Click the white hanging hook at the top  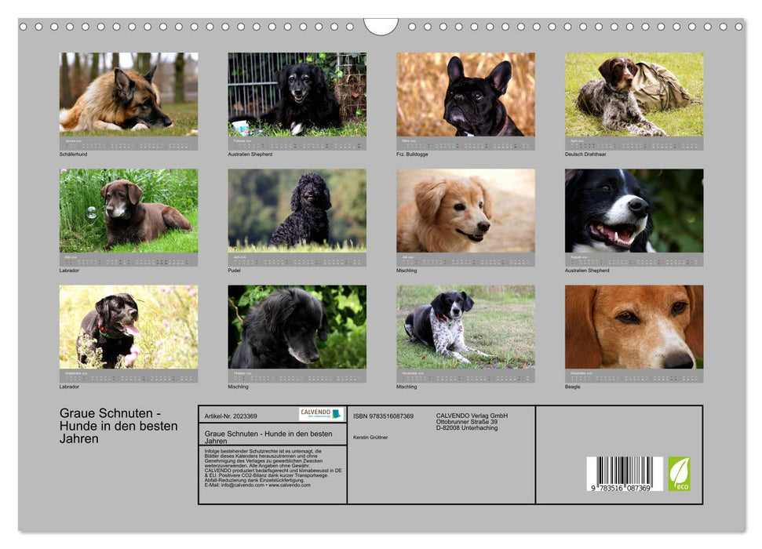click(381, 27)
